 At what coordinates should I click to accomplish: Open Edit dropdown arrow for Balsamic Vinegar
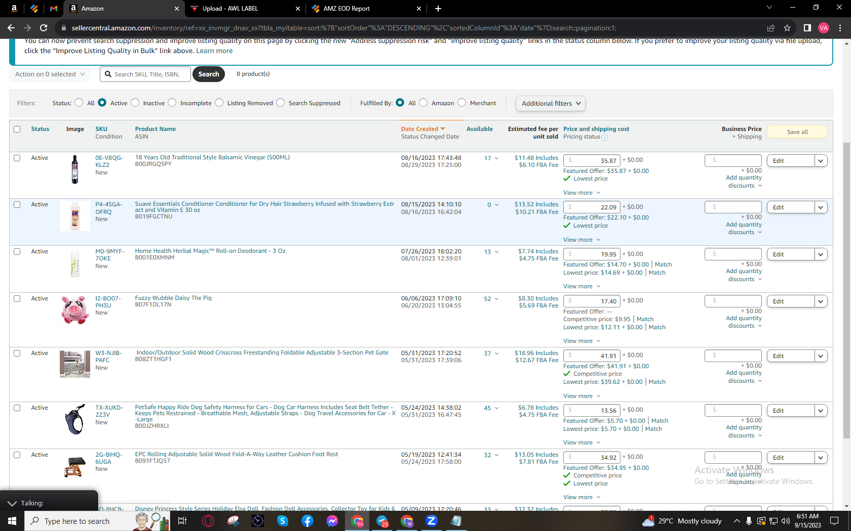[x=821, y=161]
